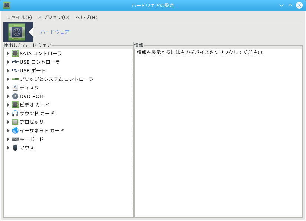Expand the プロセッサ tree node

coord(8,122)
